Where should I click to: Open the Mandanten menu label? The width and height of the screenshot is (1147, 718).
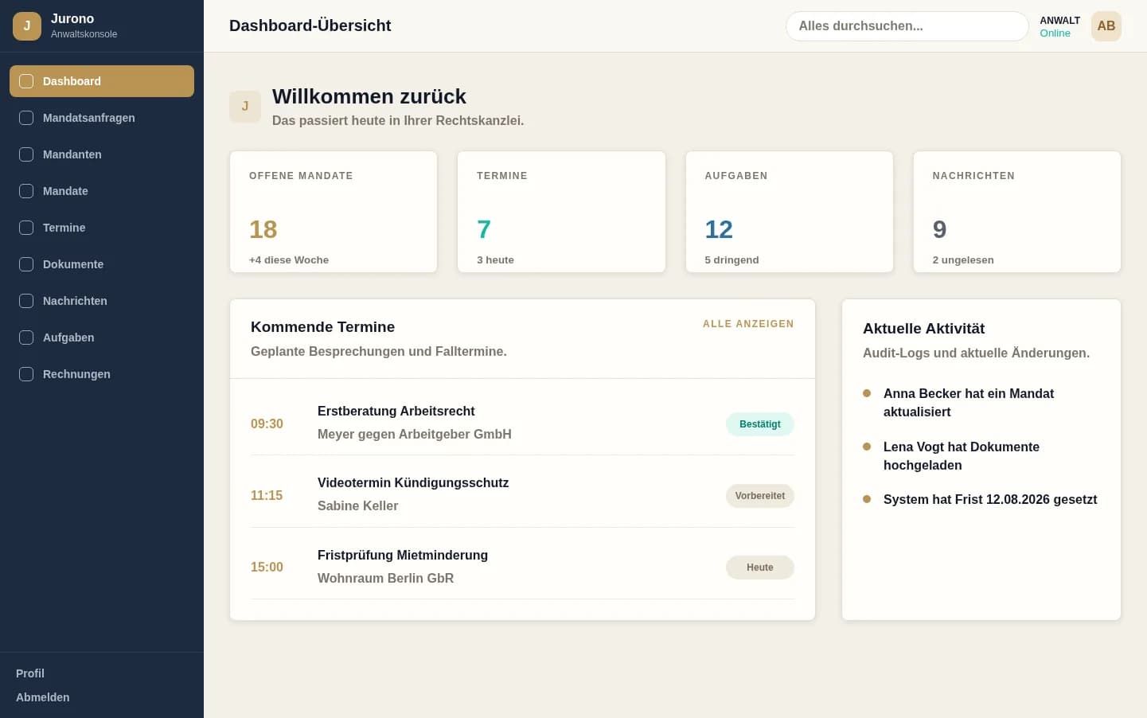click(x=72, y=154)
